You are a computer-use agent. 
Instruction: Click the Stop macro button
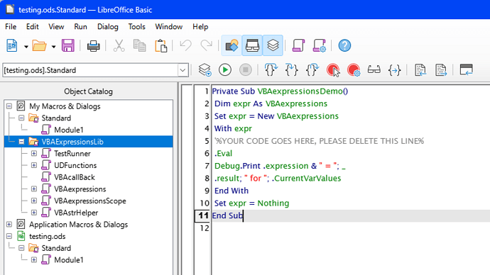[x=246, y=70]
